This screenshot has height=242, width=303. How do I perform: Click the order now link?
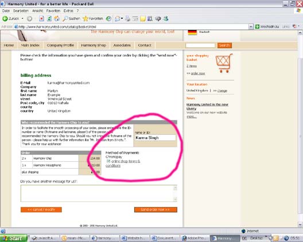coord(198,73)
